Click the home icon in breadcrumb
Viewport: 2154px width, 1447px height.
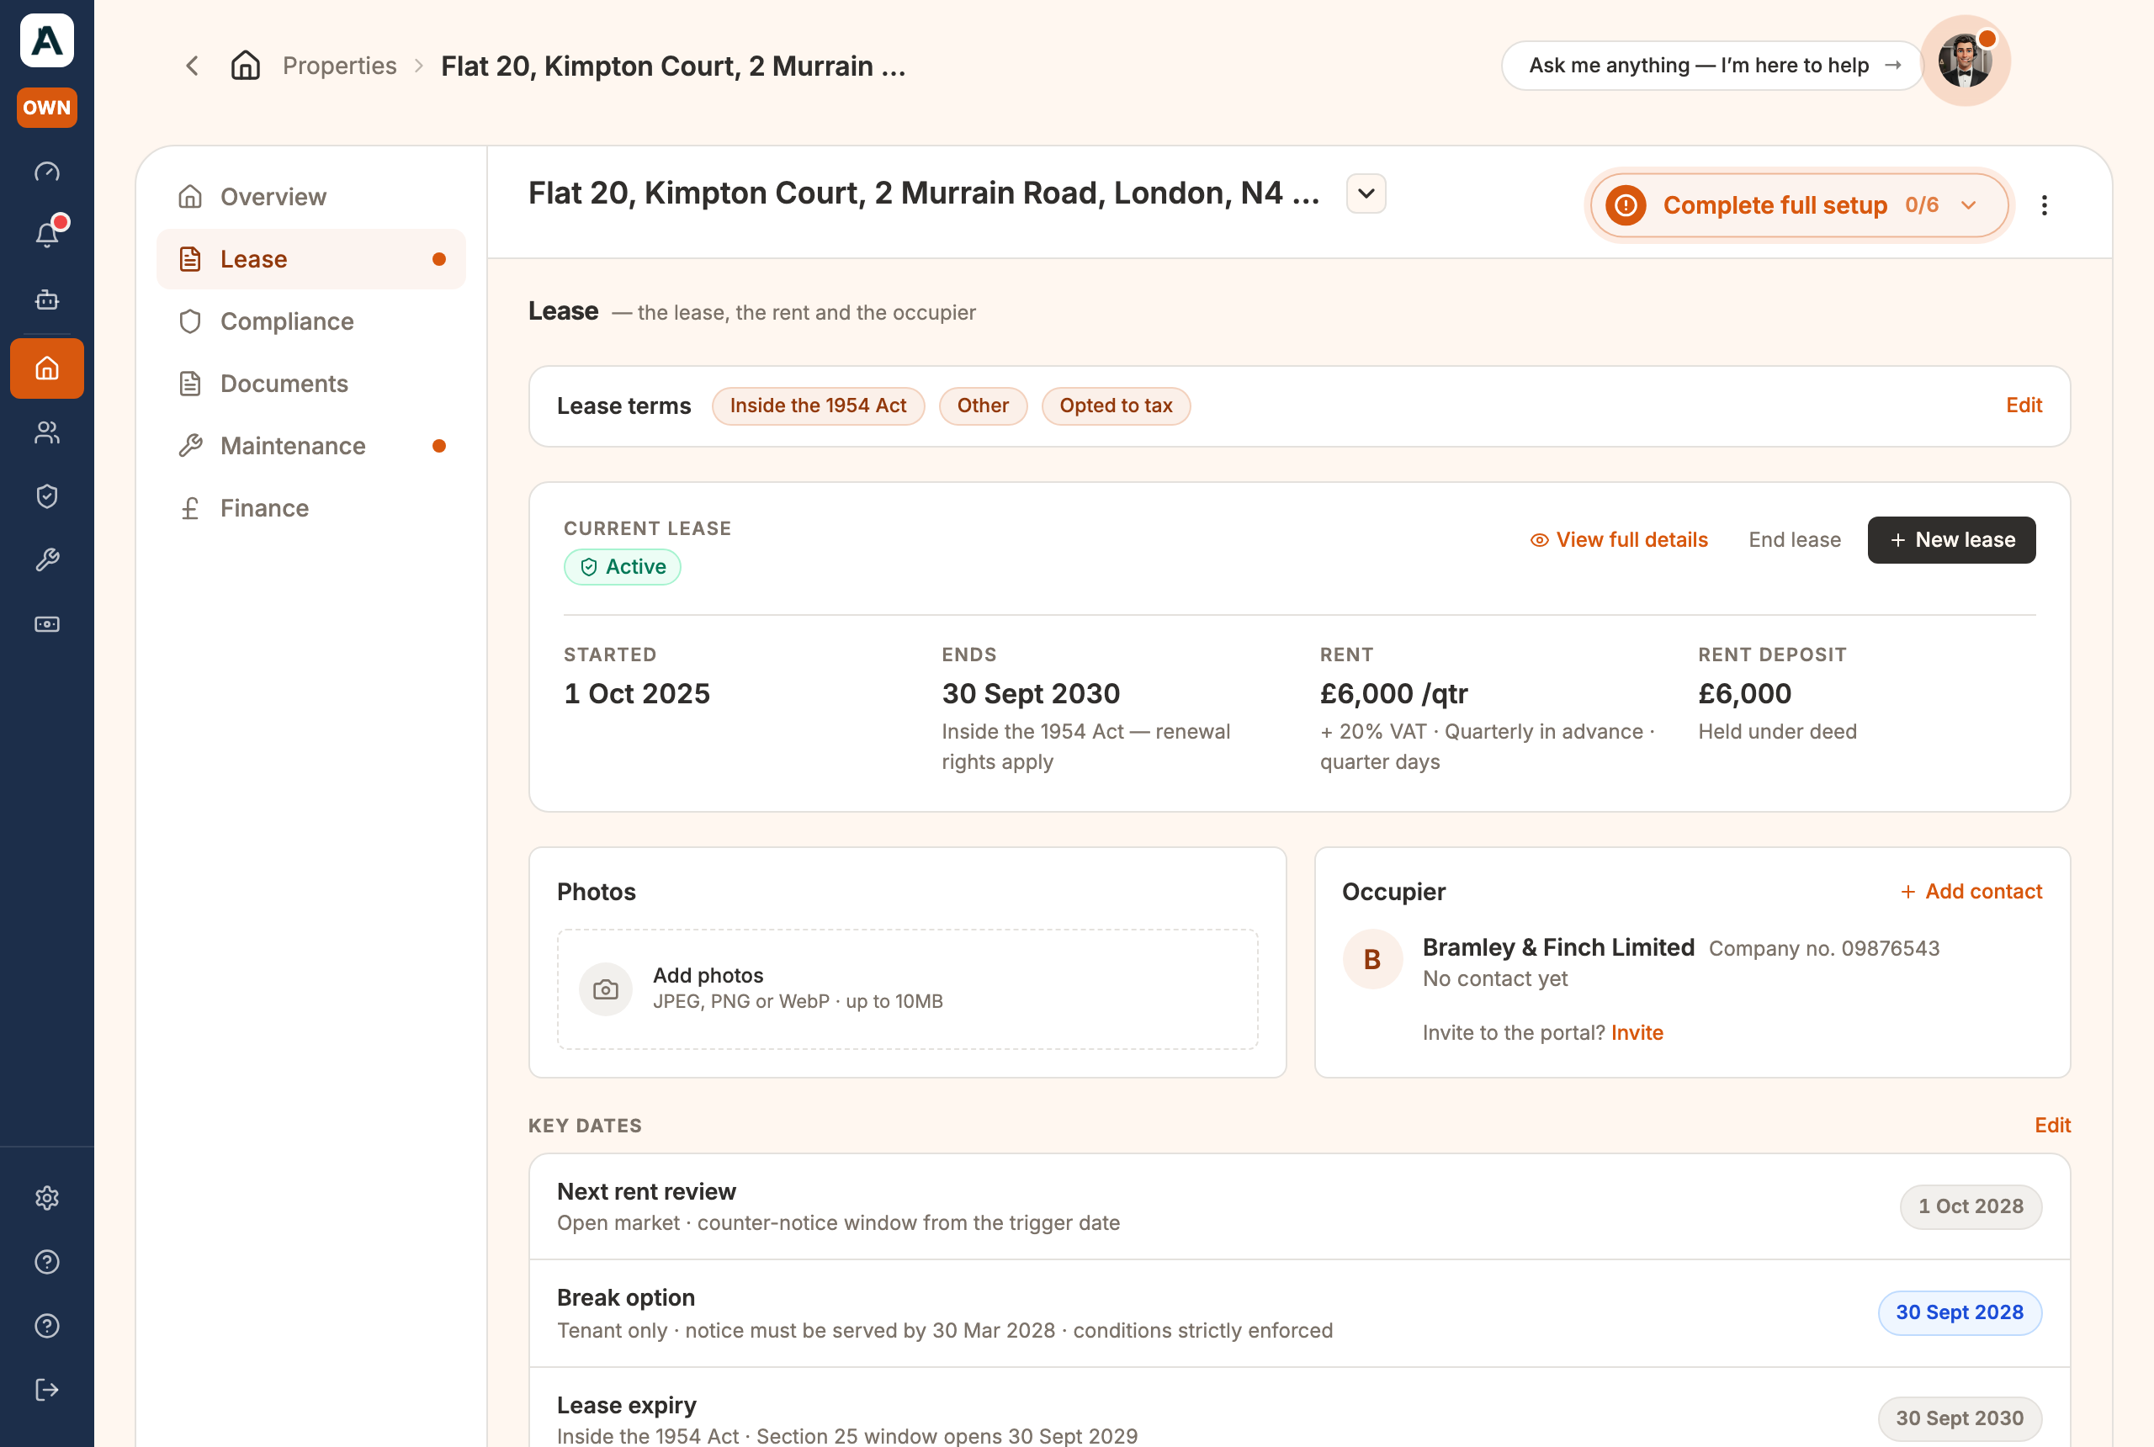pos(246,66)
